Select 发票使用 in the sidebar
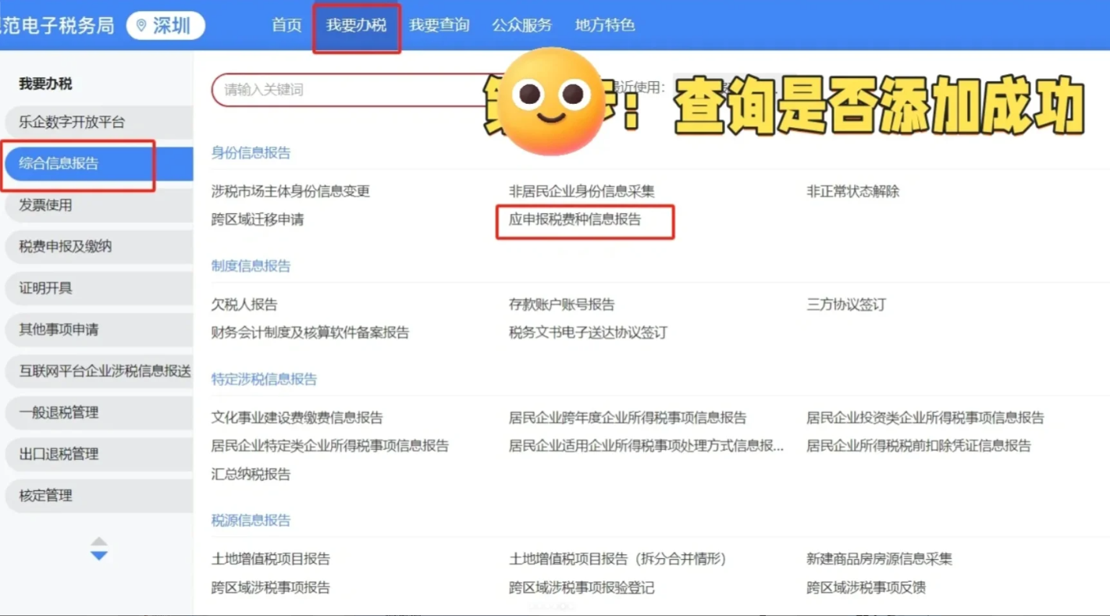This screenshot has width=1110, height=616. [x=45, y=205]
